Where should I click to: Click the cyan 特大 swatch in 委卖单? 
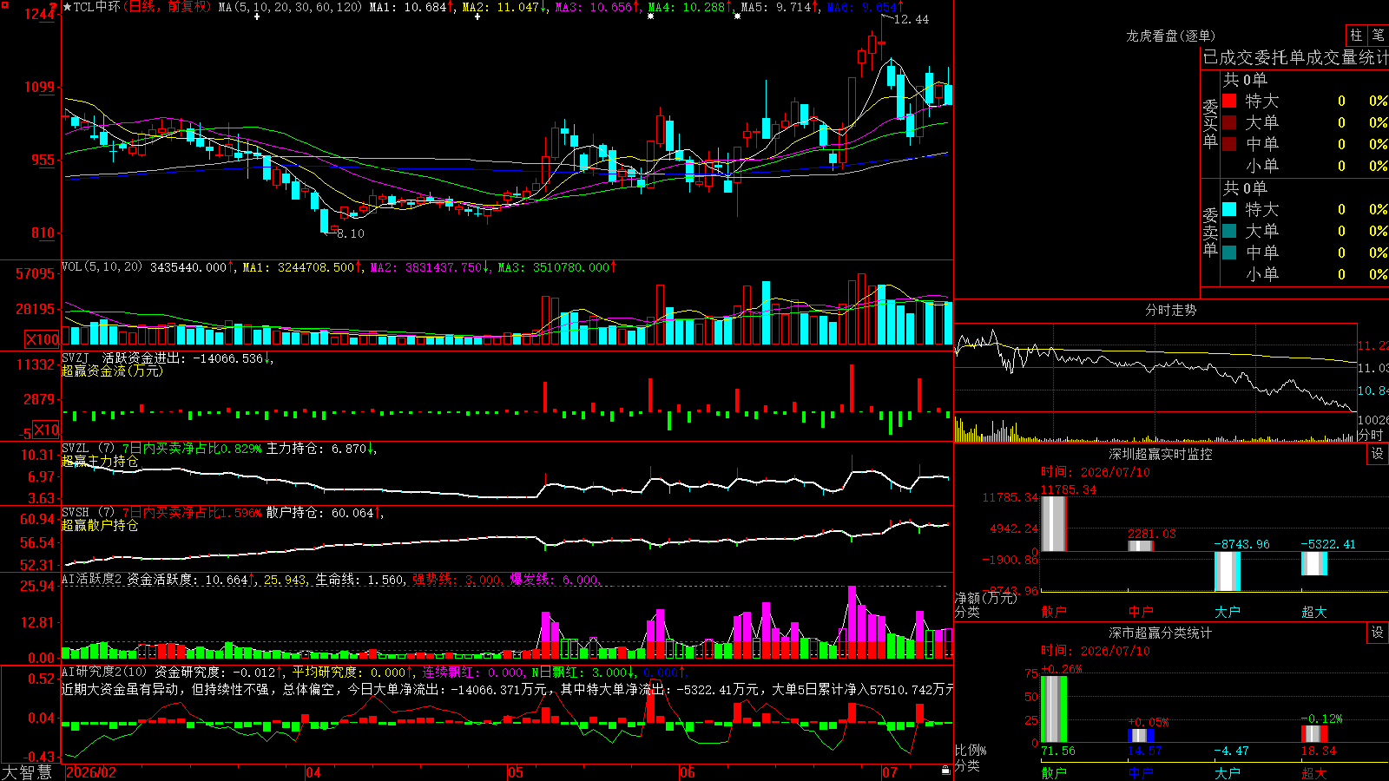(1229, 209)
